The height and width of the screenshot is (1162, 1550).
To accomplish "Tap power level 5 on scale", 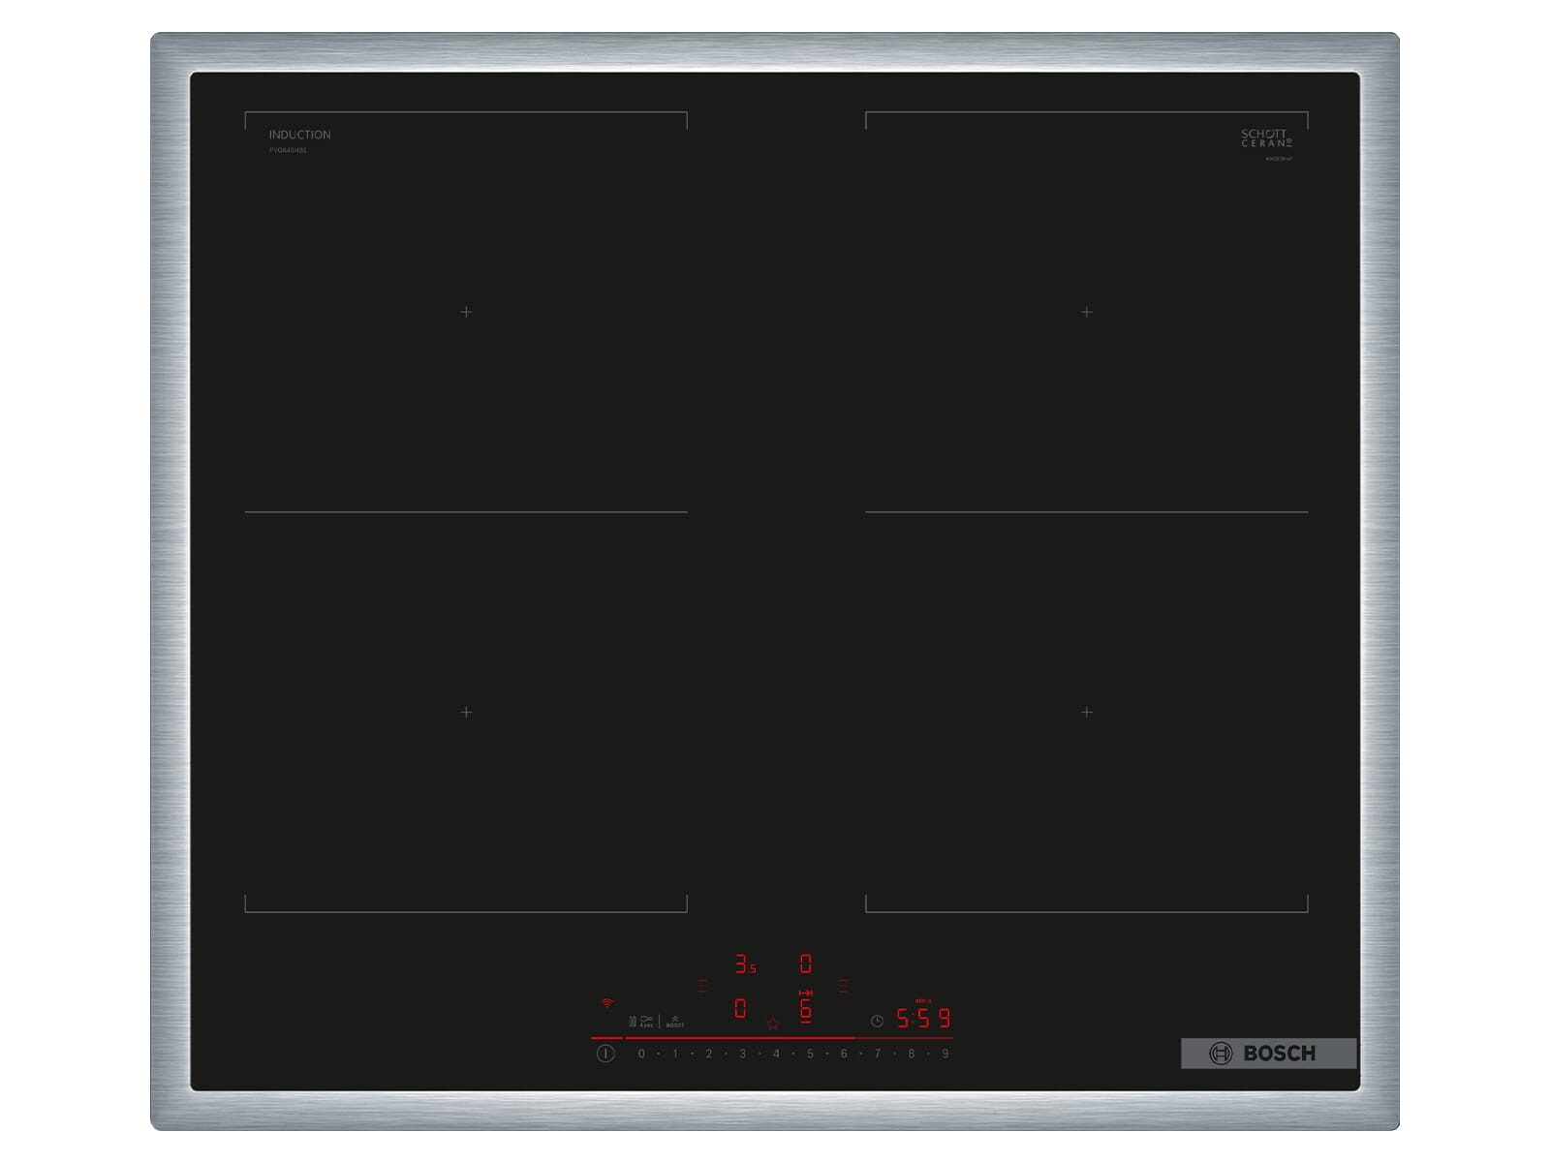I will click(x=810, y=1054).
